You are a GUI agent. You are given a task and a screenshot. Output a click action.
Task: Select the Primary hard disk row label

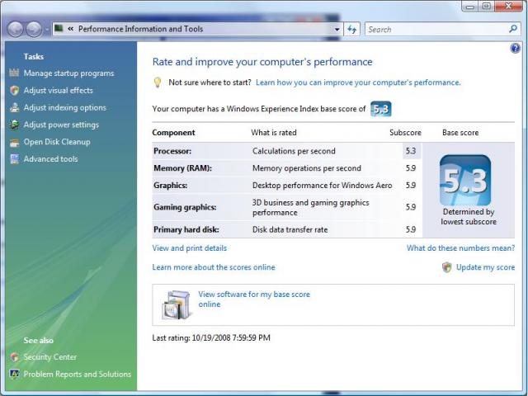(x=186, y=229)
